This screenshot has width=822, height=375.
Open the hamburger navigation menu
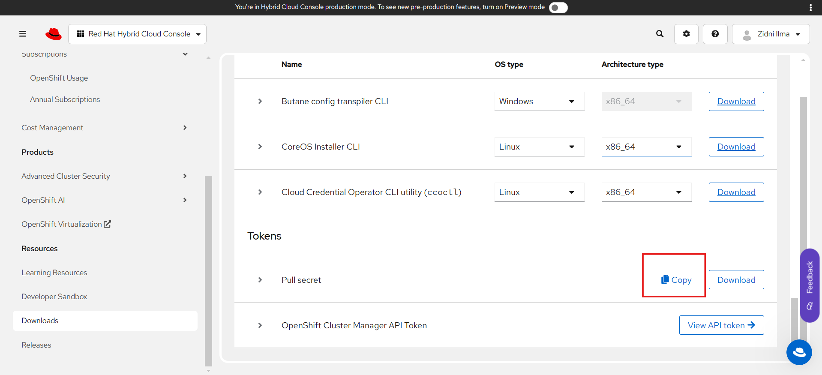tap(23, 34)
